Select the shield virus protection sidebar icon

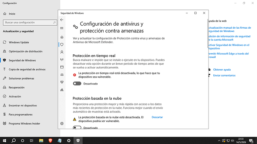[x=62, y=45]
